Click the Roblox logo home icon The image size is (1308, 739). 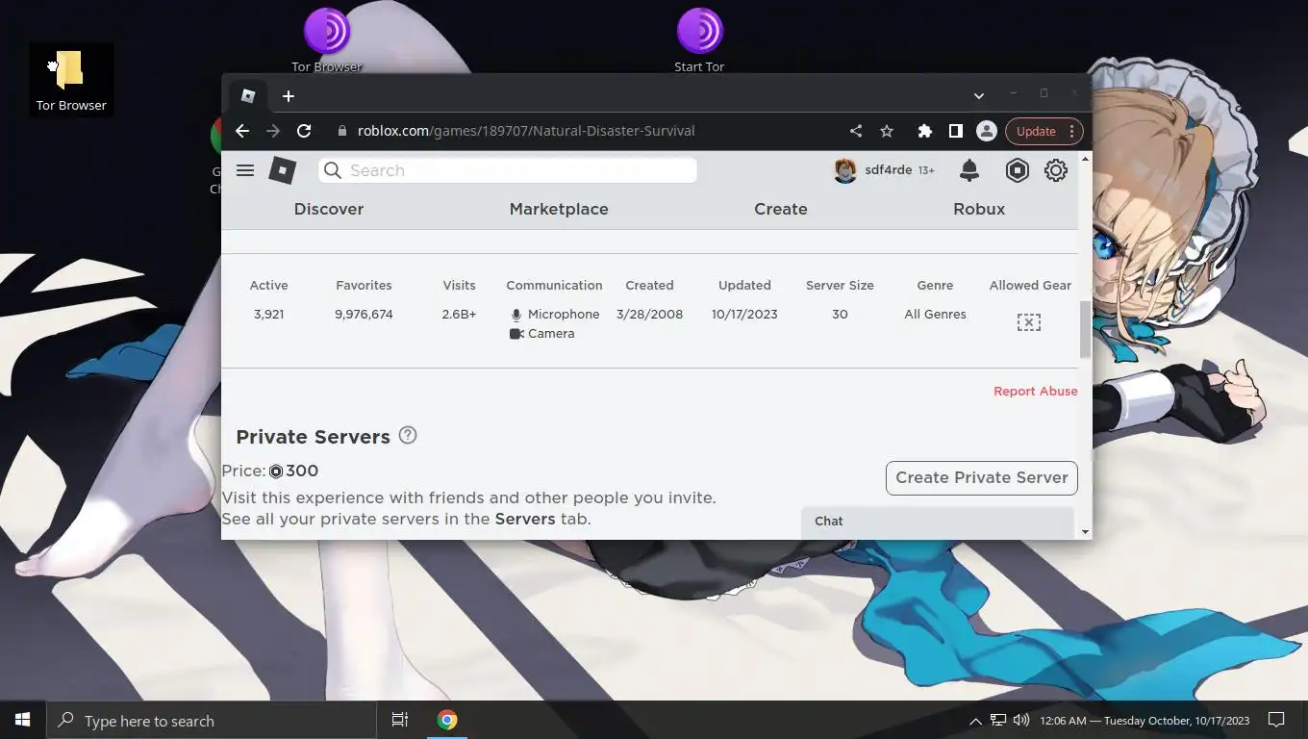282,170
